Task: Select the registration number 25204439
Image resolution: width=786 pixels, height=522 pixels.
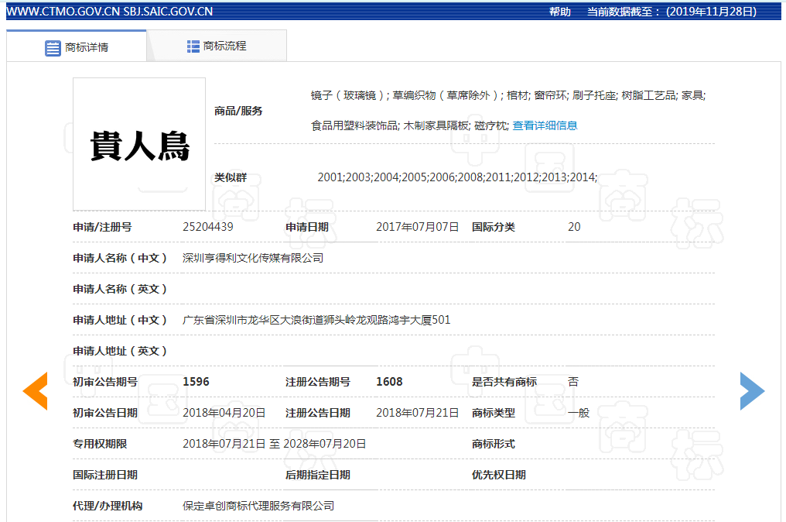Action: pyautogui.click(x=208, y=227)
